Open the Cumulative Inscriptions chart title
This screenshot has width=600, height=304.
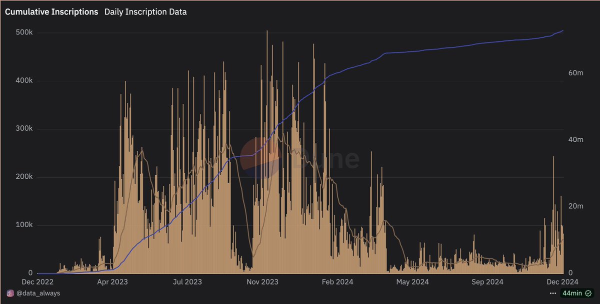(51, 12)
